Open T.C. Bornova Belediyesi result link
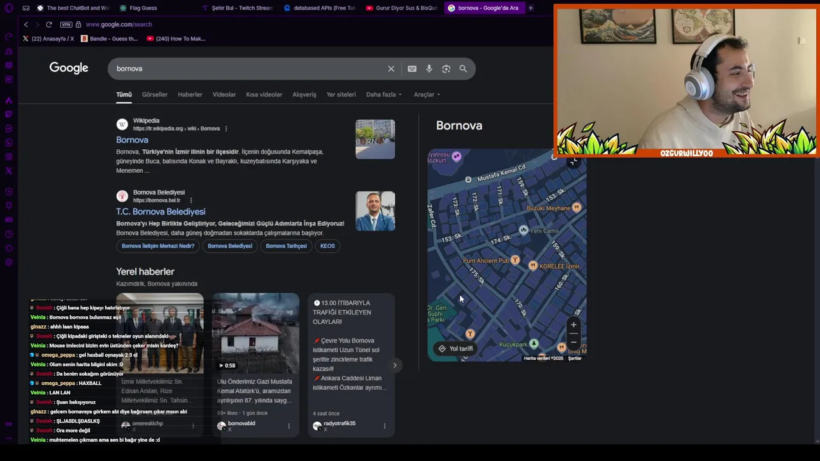820x461 pixels. [x=161, y=211]
